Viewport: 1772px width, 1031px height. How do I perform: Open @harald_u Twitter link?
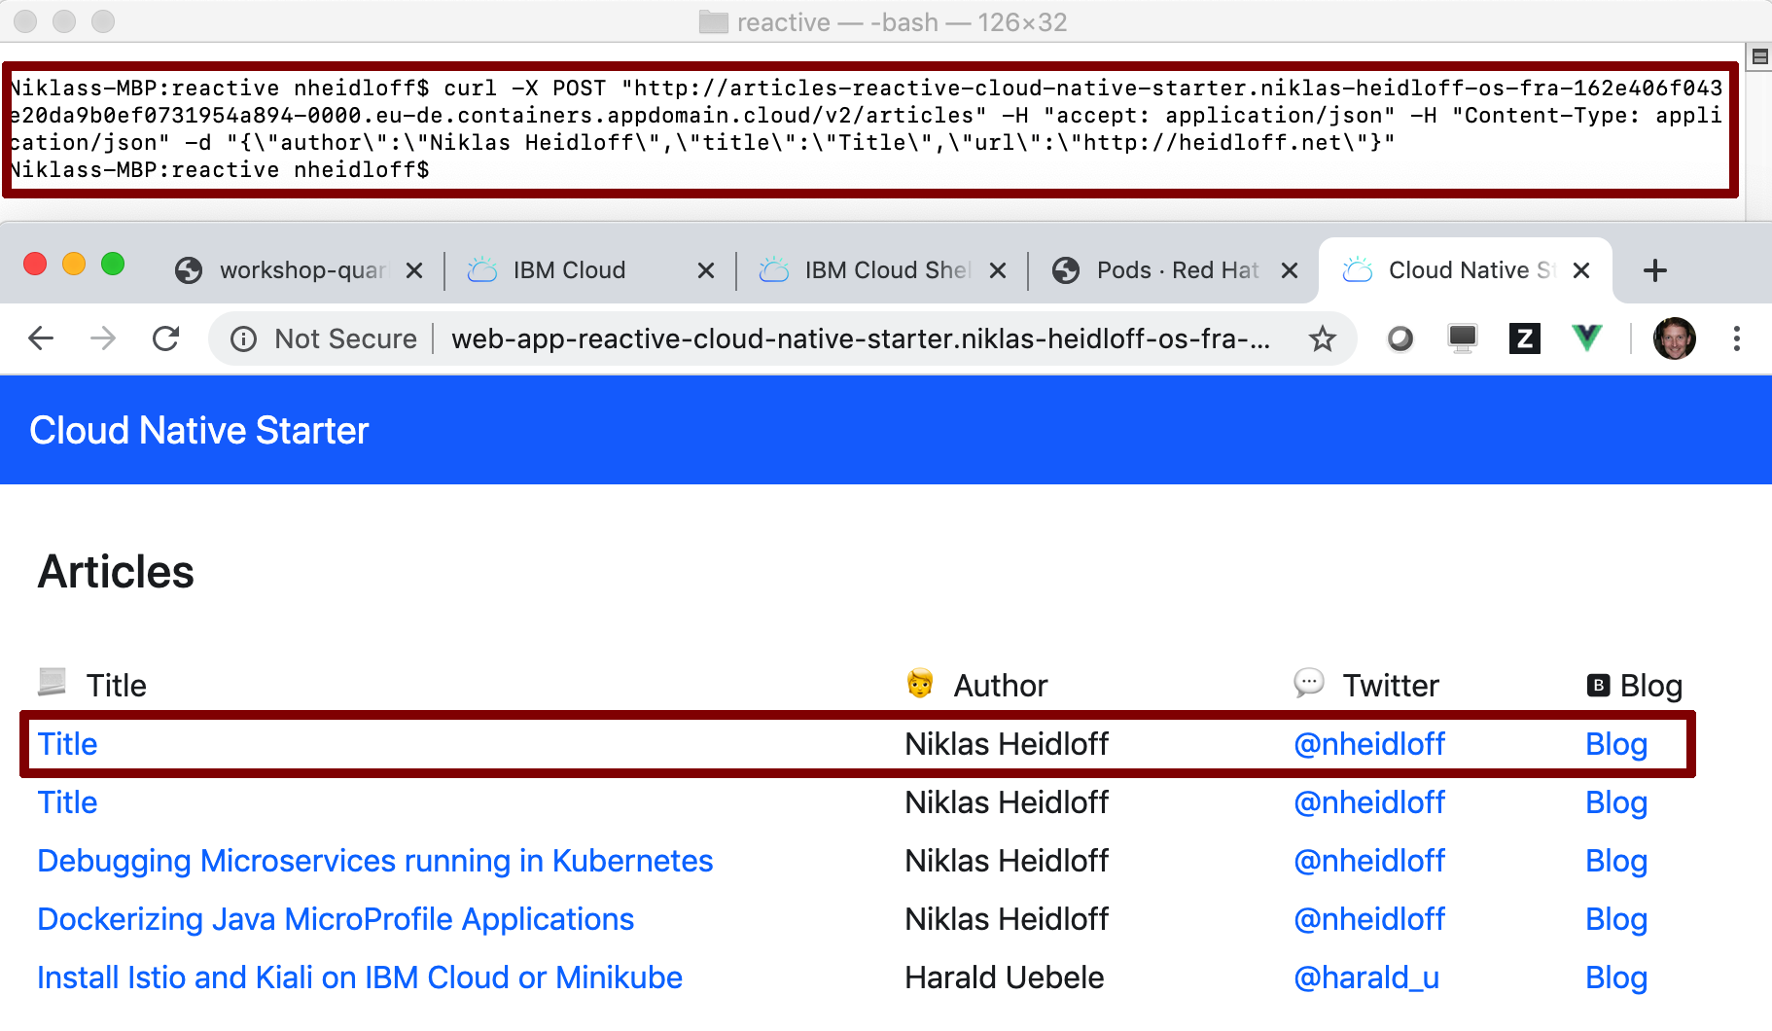pos(1366,978)
